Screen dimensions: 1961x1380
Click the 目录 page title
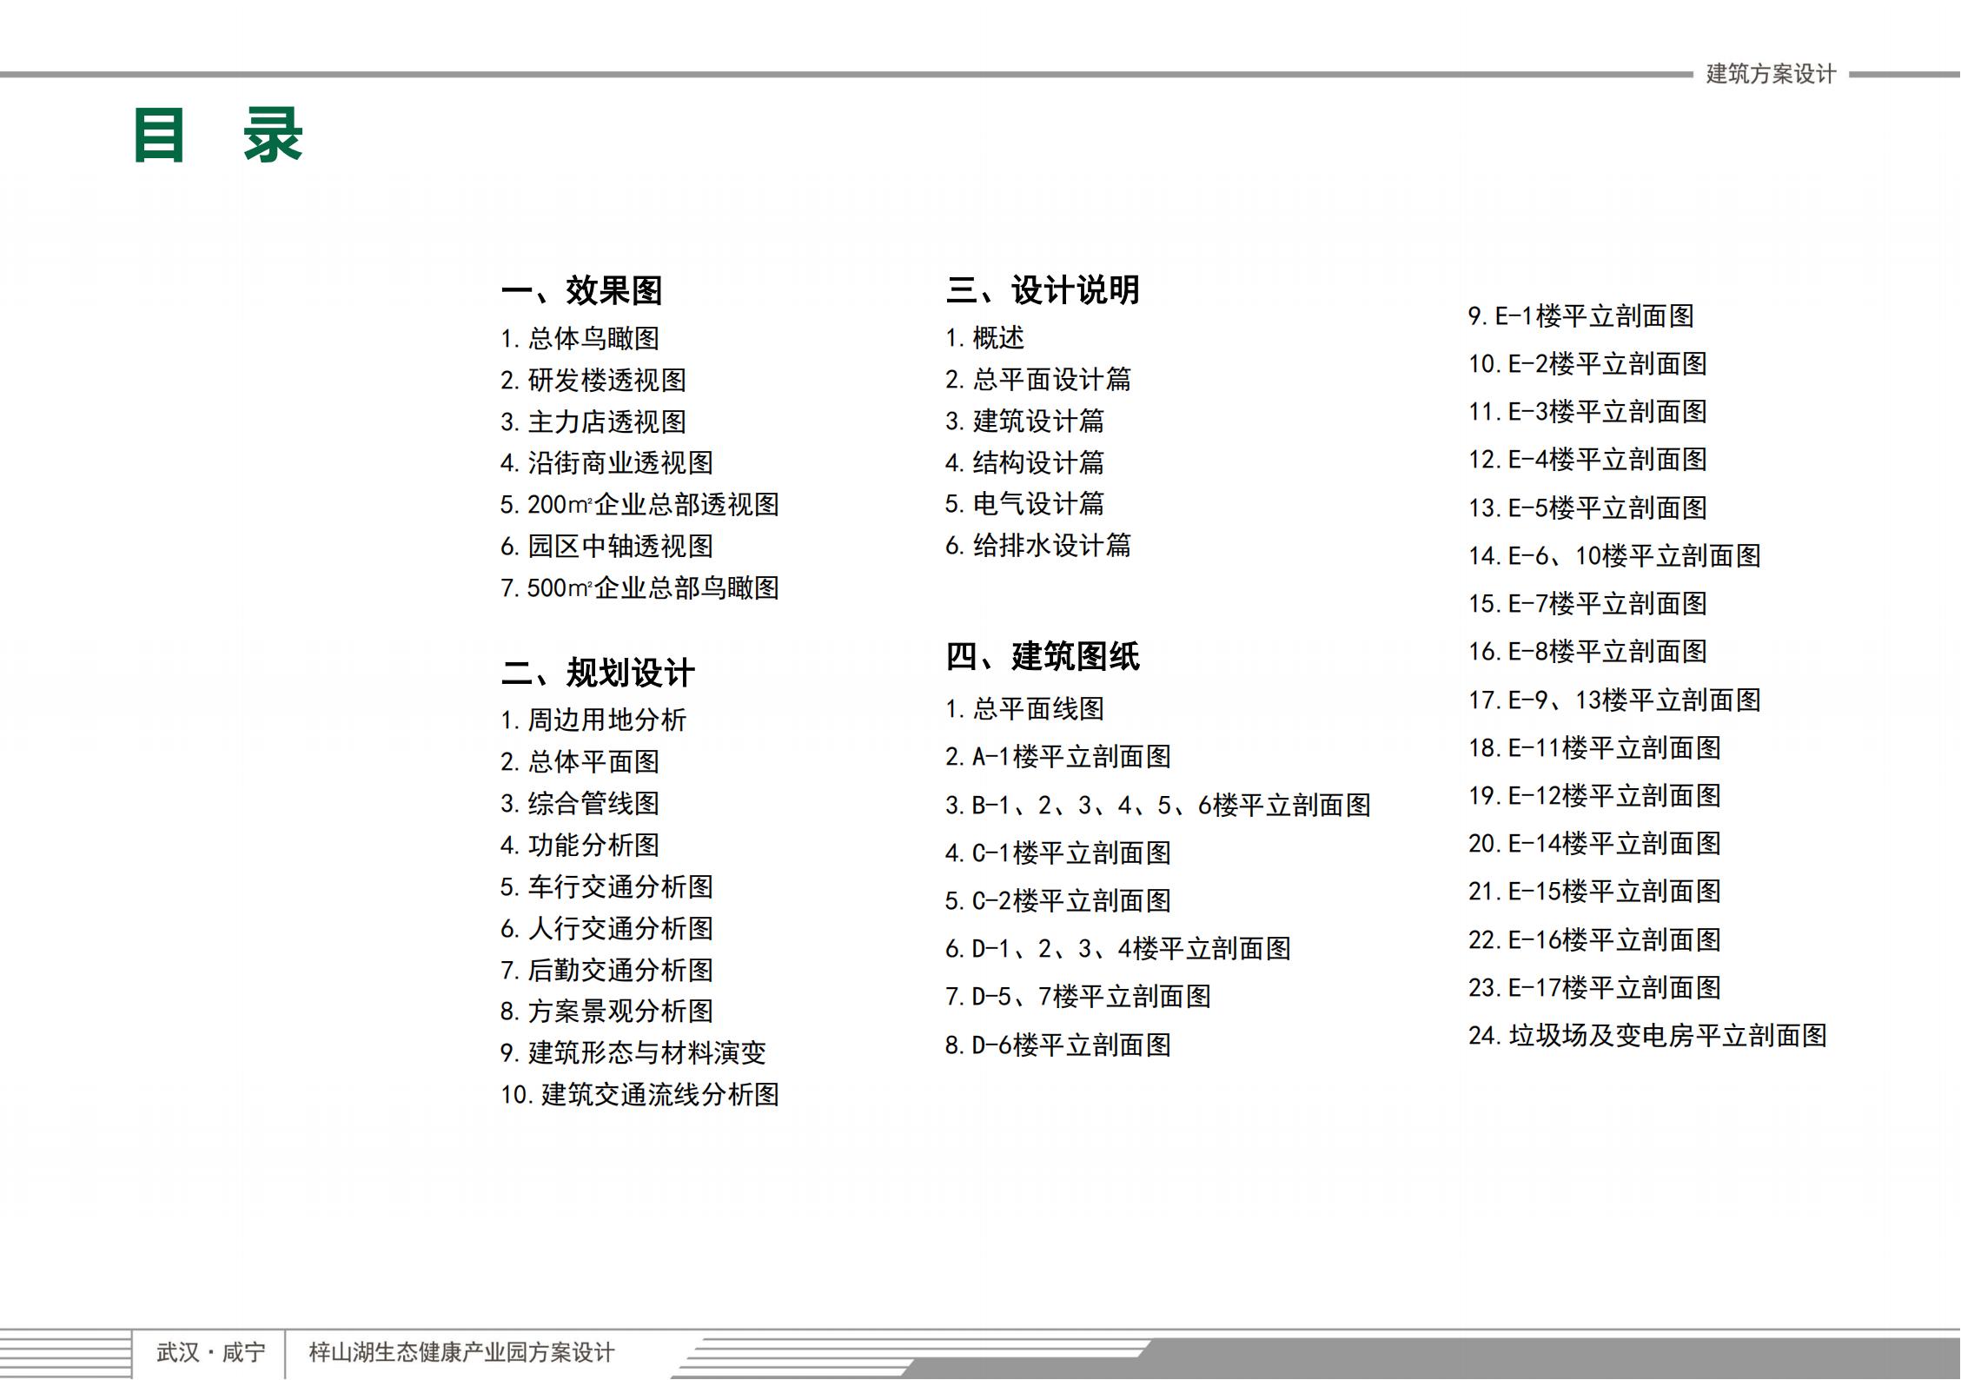pyautogui.click(x=217, y=136)
